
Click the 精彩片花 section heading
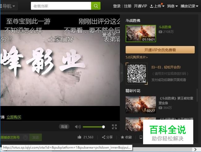[x=133, y=91]
